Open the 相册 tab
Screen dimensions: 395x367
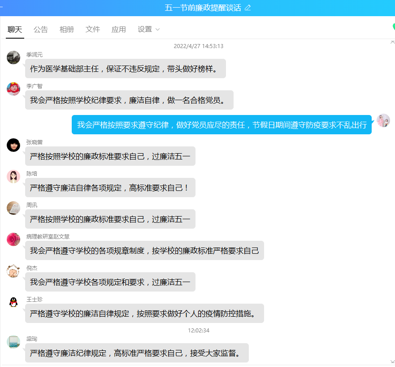[x=66, y=29]
